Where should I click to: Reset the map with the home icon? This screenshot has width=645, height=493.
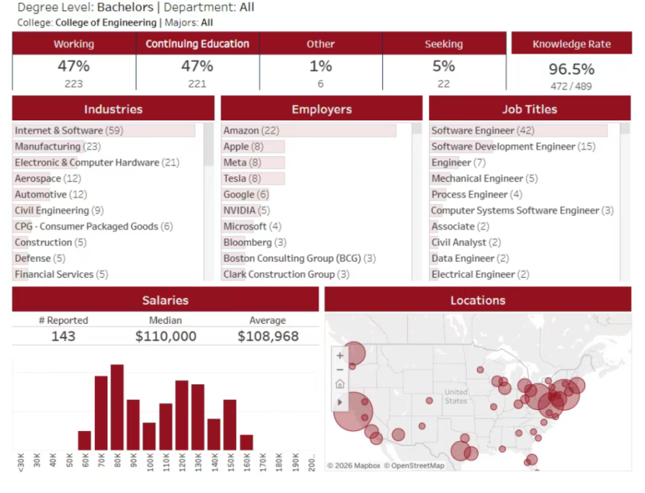pyautogui.click(x=340, y=384)
